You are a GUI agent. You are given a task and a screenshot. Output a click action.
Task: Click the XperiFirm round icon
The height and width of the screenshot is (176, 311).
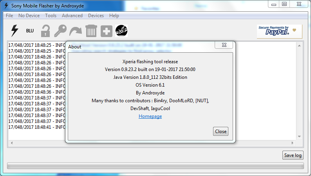tap(121, 31)
